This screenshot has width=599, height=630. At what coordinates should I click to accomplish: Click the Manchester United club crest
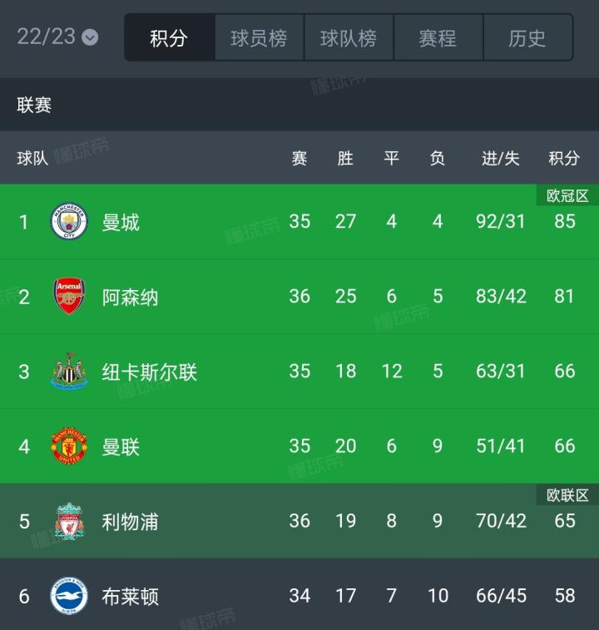point(69,446)
